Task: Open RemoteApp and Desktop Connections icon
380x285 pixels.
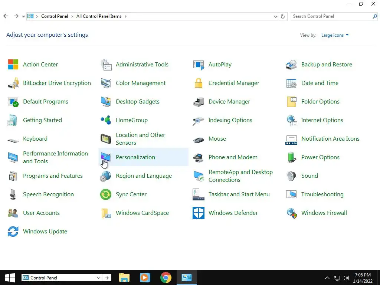Action: tap(199, 176)
